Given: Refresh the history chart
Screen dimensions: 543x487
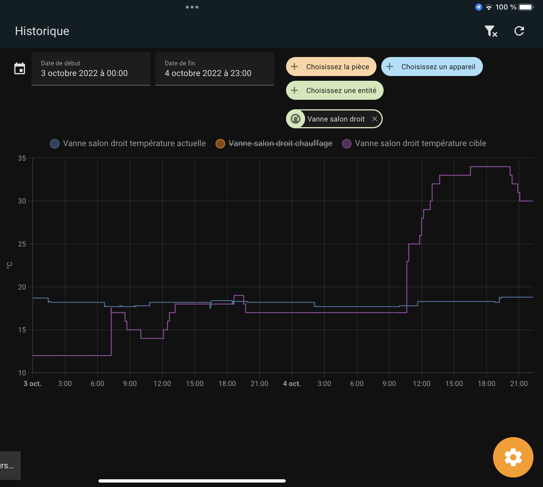Looking at the screenshot, I should (x=519, y=31).
